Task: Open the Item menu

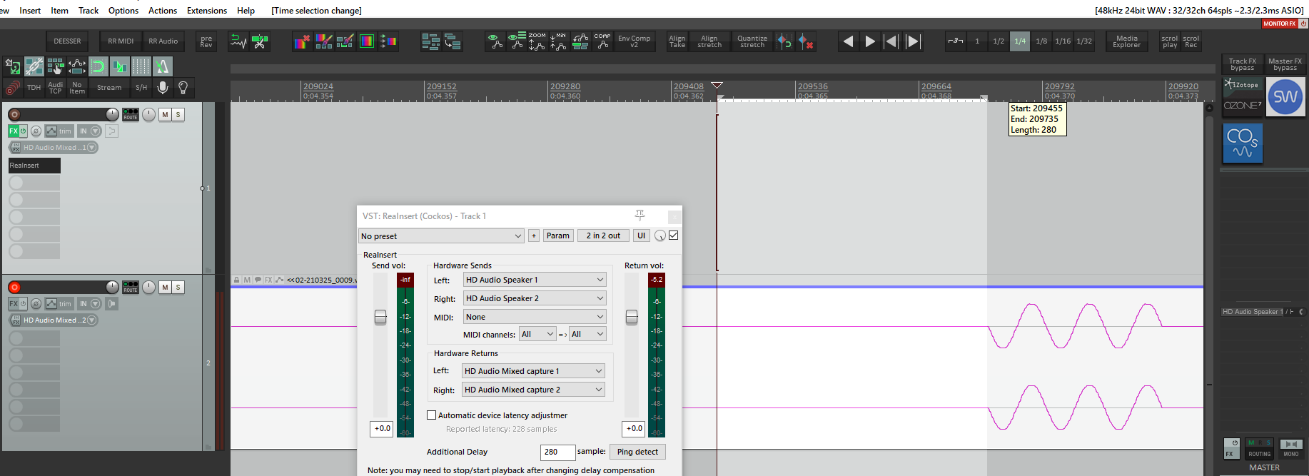Action: (60, 11)
